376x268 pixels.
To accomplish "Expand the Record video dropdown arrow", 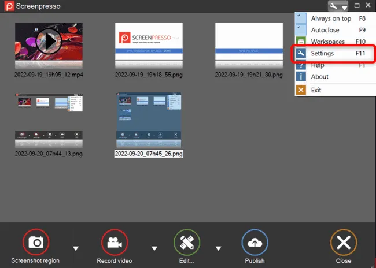I will (x=154, y=248).
